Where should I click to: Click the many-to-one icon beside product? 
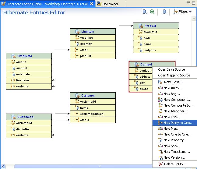click(x=77, y=56)
